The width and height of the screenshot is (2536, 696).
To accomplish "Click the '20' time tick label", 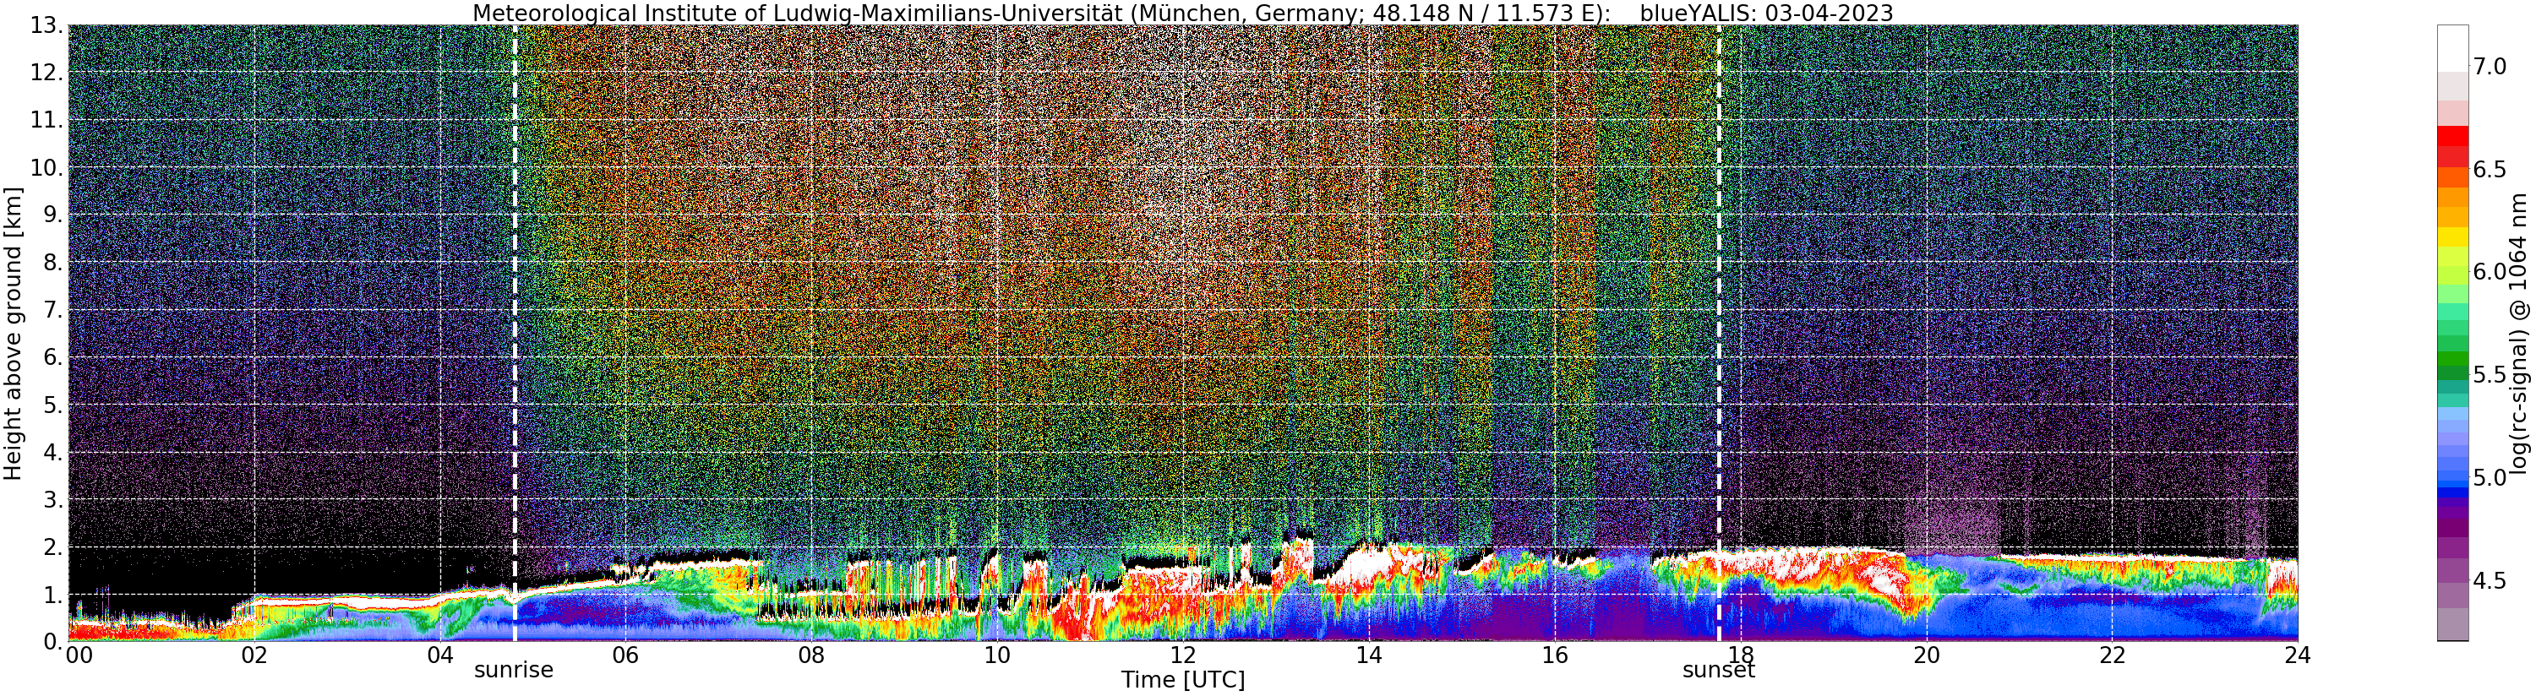I will (x=1926, y=655).
